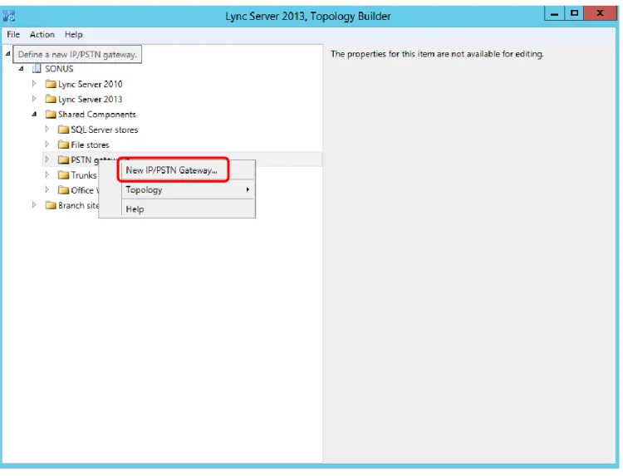Expand the File stores node
The image size is (623, 476).
coord(47,145)
